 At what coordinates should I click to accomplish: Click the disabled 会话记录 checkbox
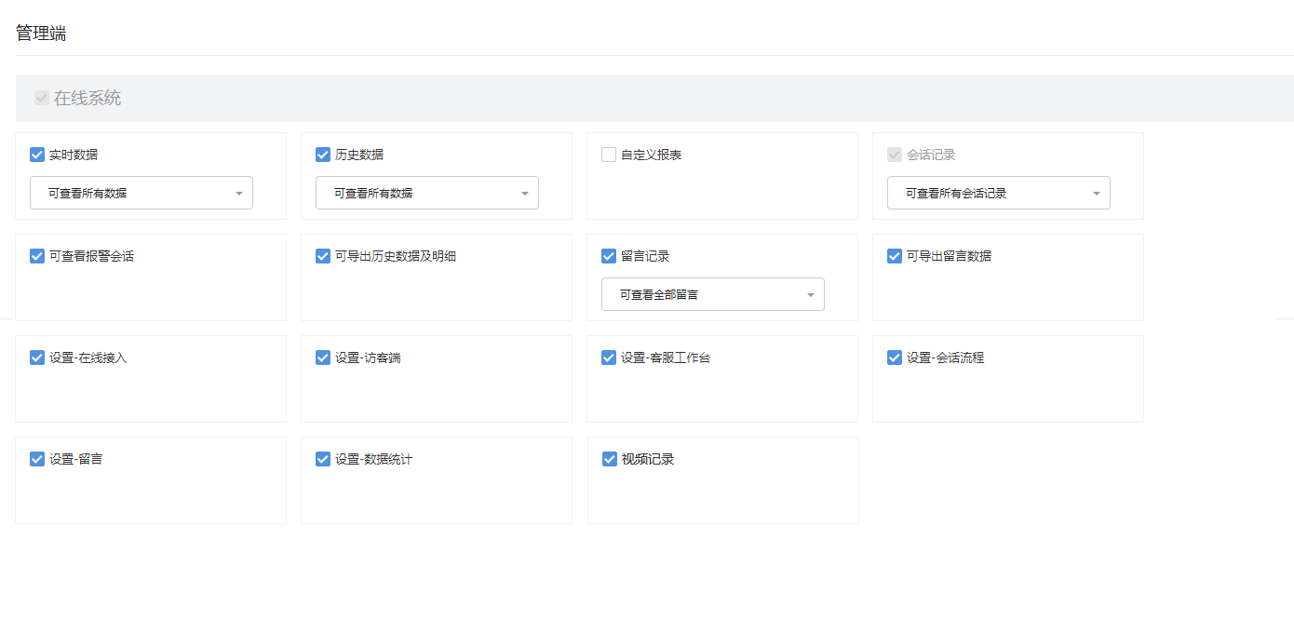click(x=895, y=155)
